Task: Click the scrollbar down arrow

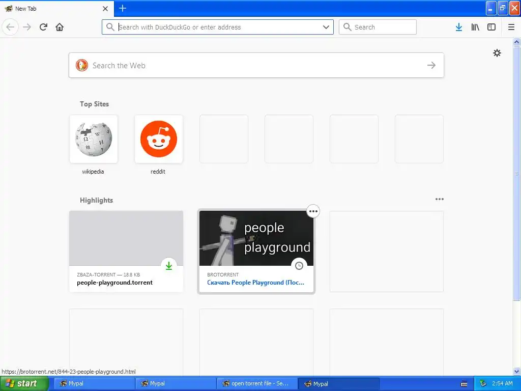Action: pyautogui.click(x=516, y=371)
